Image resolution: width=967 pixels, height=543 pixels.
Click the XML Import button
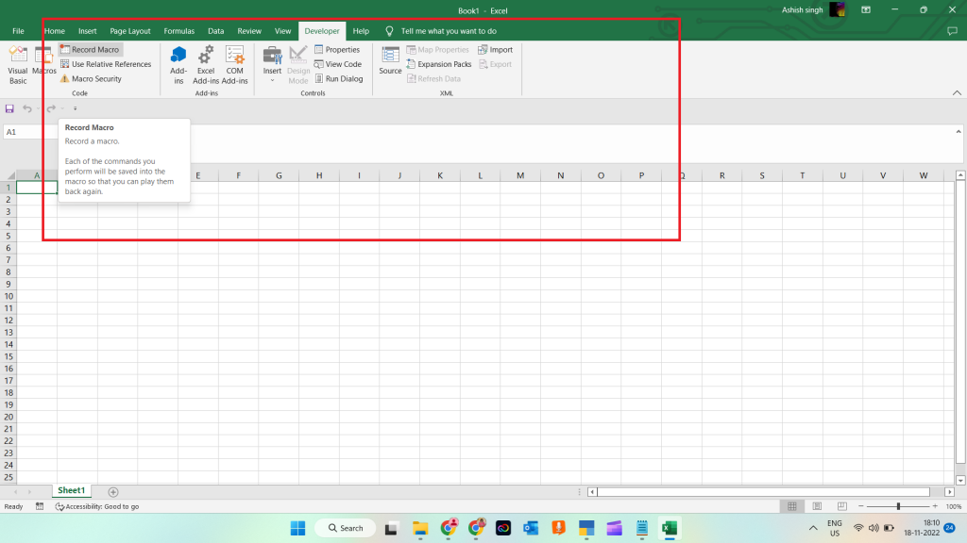[x=495, y=49]
